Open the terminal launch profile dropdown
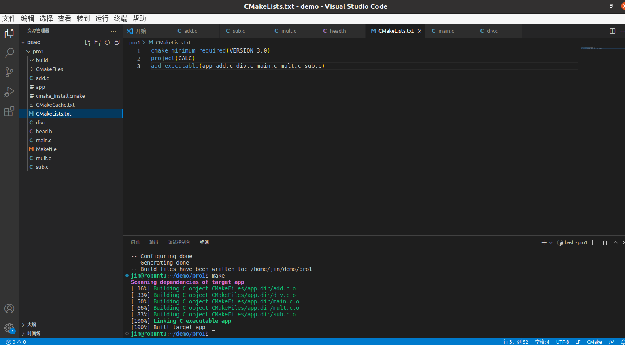Screen dimensions: 625x345 point(551,243)
